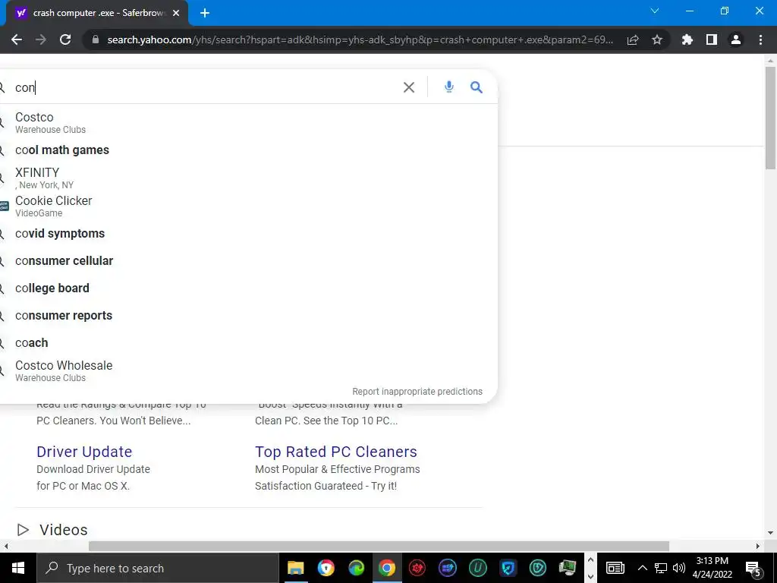
Task: Start voice search with microphone icon
Action: (x=449, y=87)
